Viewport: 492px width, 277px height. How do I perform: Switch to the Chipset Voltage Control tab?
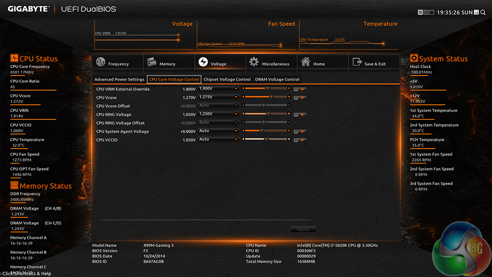click(227, 79)
